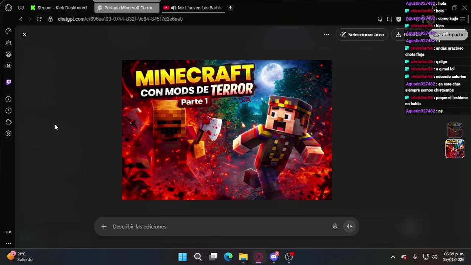Click chat message 'poque el lesbiano no habla'
The height and width of the screenshot is (265, 471).
coord(436,100)
